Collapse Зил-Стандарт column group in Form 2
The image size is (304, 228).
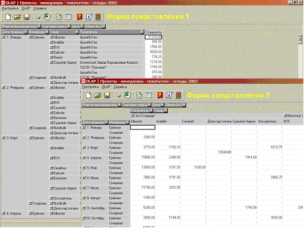coord(133,116)
